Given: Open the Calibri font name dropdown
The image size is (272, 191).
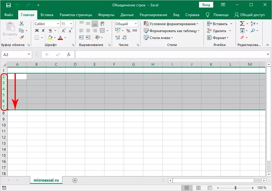Looking at the screenshot, I should point(58,24).
